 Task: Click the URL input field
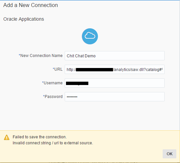(x=115, y=69)
